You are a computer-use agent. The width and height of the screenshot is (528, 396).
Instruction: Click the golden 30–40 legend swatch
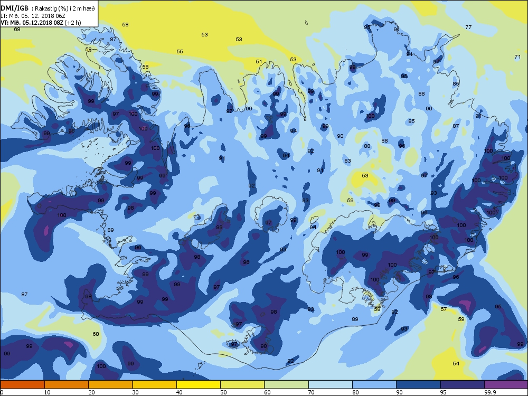155,384
